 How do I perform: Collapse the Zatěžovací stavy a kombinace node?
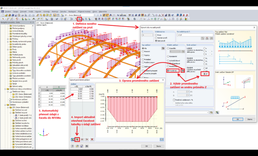(5, 89)
